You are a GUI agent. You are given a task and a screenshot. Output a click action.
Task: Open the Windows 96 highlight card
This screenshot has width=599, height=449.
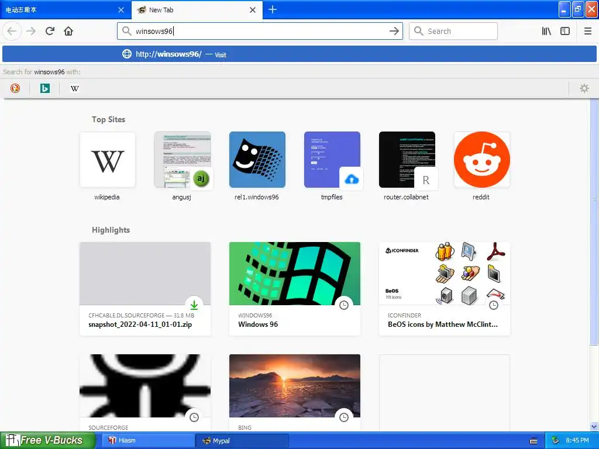tap(295, 289)
